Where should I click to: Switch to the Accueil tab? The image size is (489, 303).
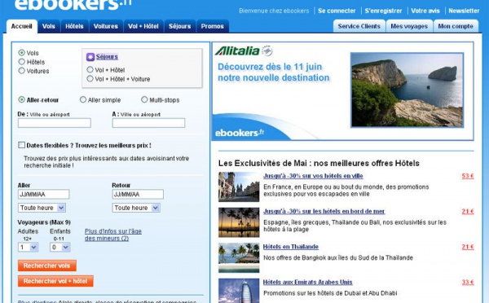(x=22, y=26)
